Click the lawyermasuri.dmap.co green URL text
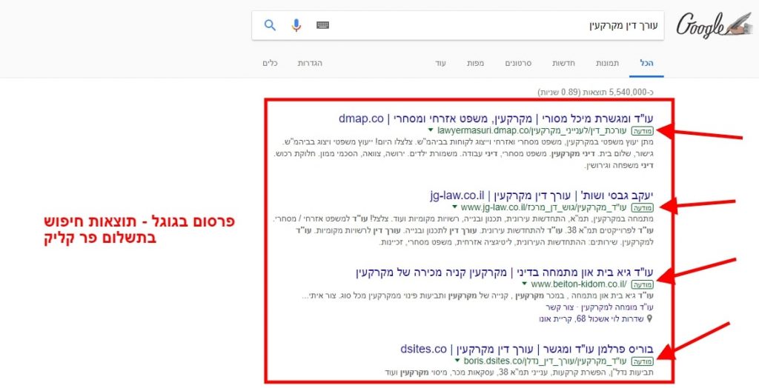Viewport: 759px width, 388px height. 531,130
